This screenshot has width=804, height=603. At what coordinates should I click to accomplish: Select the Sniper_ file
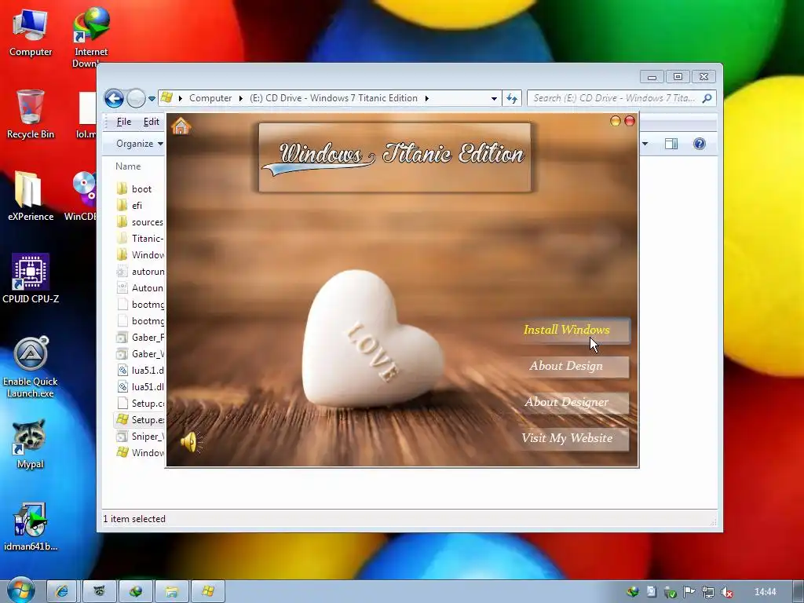(x=139, y=437)
